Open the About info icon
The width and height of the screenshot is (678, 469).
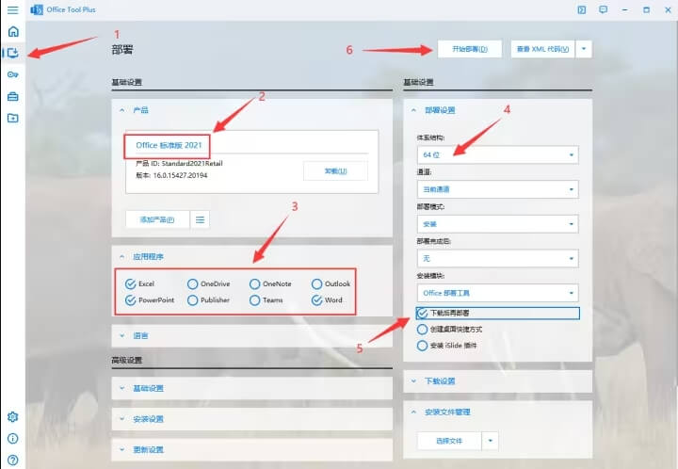(13, 438)
